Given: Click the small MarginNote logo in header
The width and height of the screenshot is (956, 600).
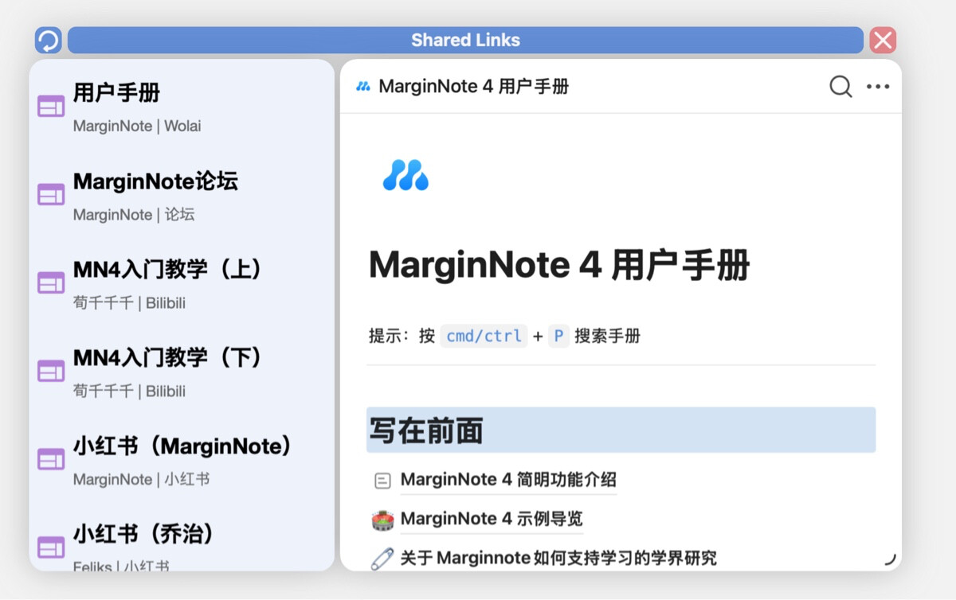Looking at the screenshot, I should (x=363, y=87).
